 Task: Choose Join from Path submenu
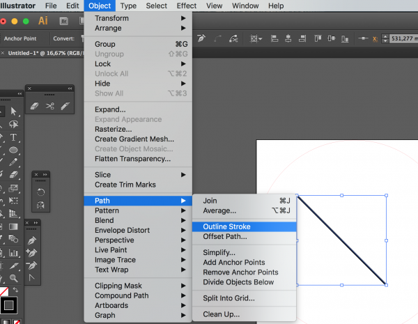coord(245,201)
